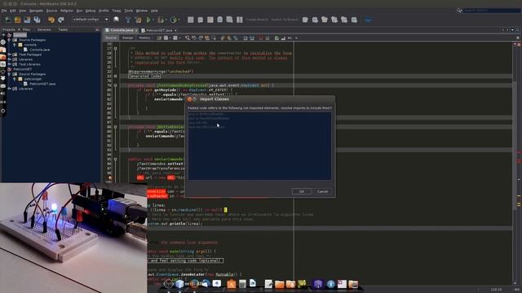Open the Window menu
The width and height of the screenshot is (522, 293).
click(142, 11)
